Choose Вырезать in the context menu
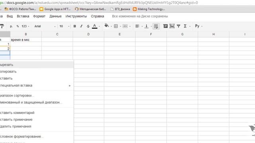 [37, 65]
